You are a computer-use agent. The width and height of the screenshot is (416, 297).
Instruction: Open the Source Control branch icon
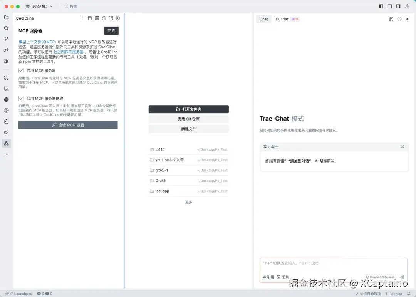pyautogui.click(x=7, y=39)
